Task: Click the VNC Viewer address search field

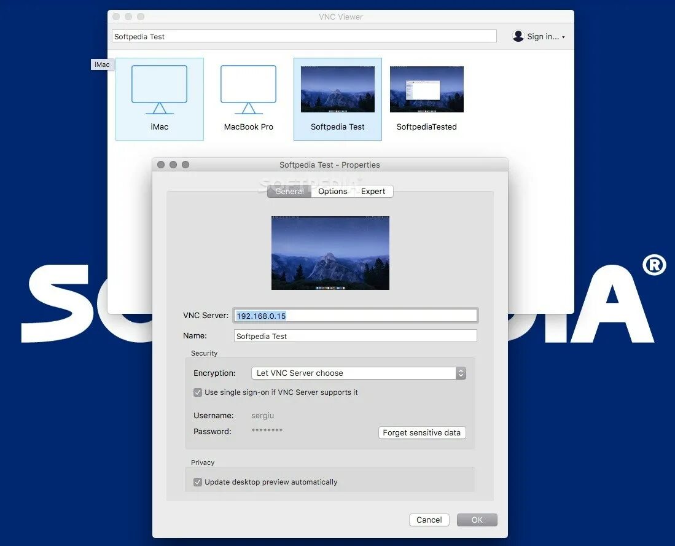Action: (x=304, y=36)
